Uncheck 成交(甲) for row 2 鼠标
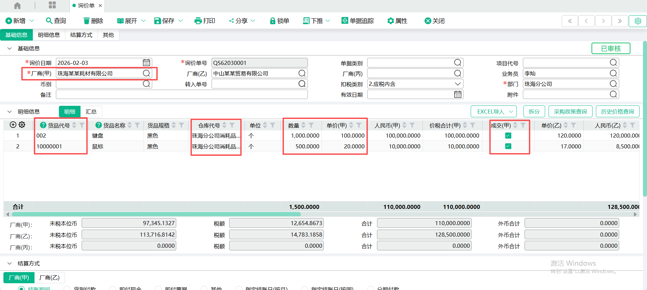 coord(508,146)
